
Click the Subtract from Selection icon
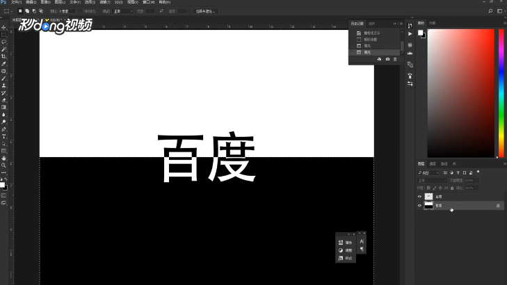[34, 11]
